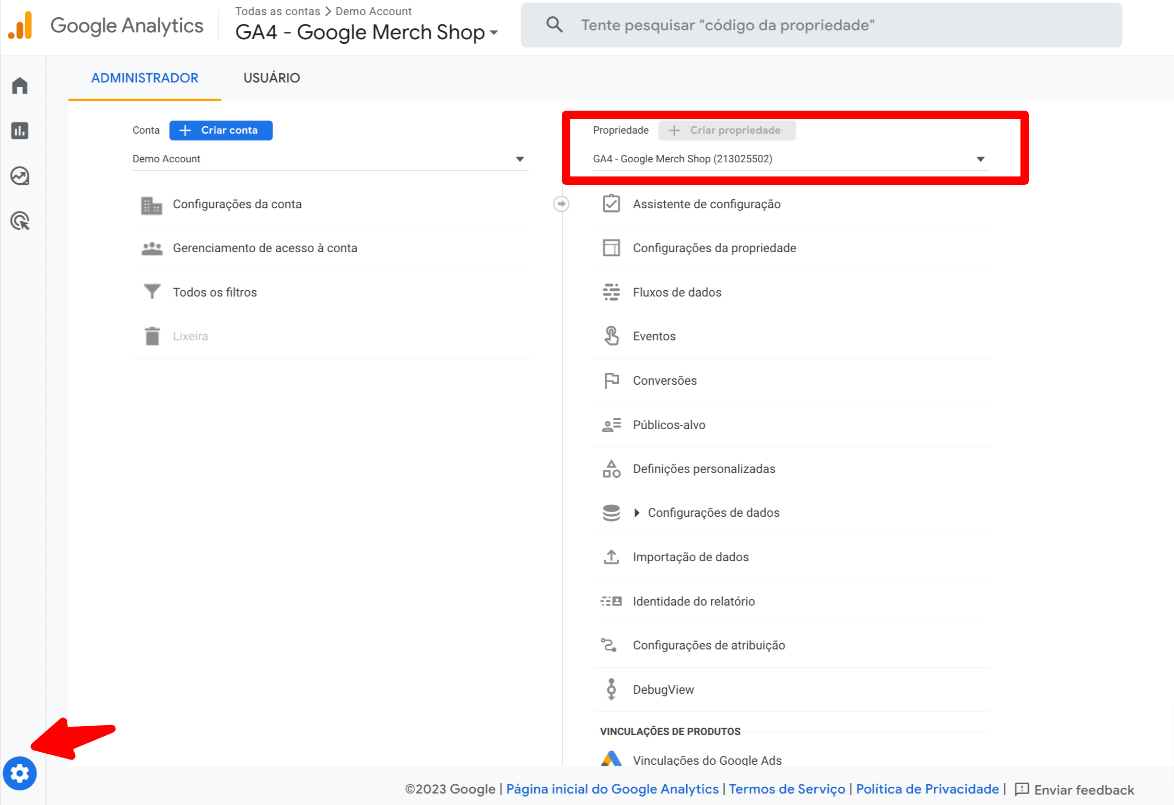The height and width of the screenshot is (805, 1174).
Task: Click the search magnifier icon
Action: click(x=554, y=25)
